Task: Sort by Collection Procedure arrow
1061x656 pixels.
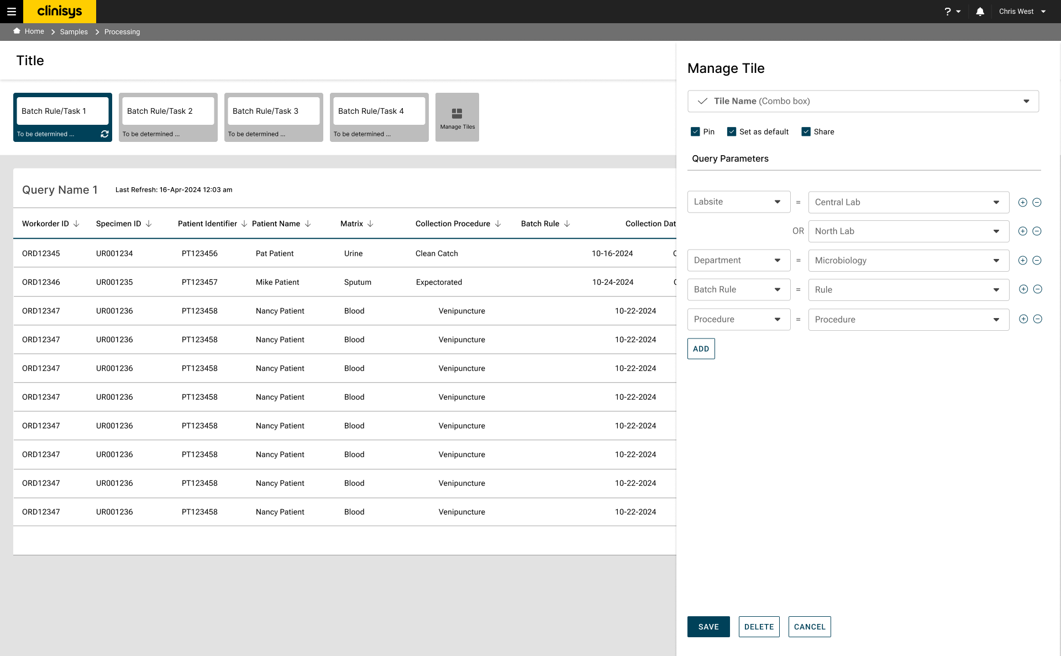Action: [x=498, y=224]
